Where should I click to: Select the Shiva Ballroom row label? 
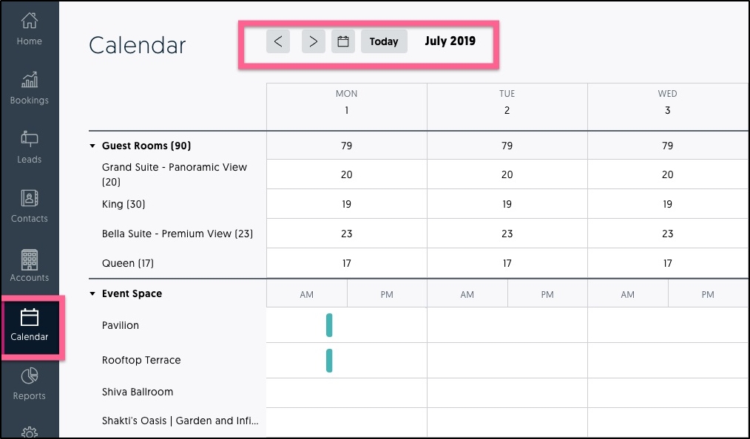[138, 392]
